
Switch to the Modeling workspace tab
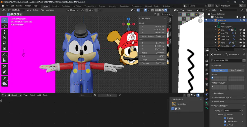pyautogui.click(x=55, y=6)
